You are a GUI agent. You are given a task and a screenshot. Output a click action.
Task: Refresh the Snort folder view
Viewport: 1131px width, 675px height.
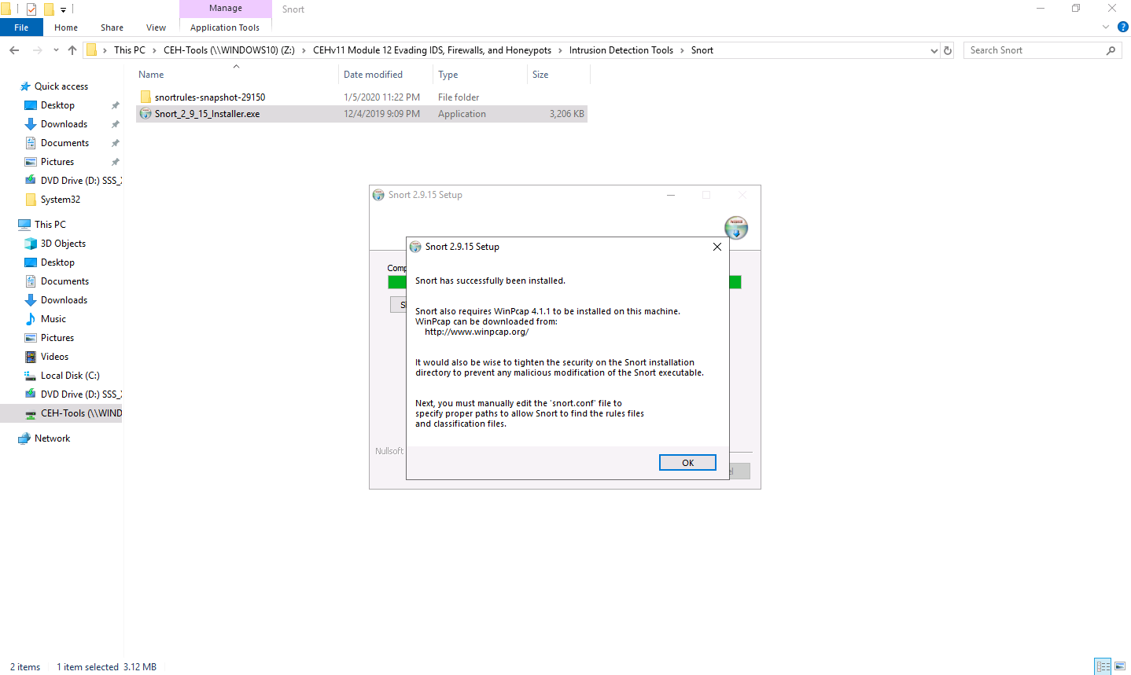point(948,50)
